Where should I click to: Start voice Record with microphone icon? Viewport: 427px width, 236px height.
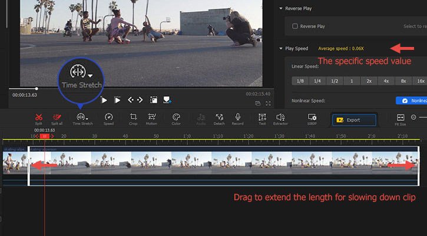pyautogui.click(x=238, y=118)
